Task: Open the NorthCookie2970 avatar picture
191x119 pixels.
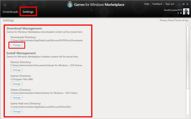Action: [x=186, y=11]
